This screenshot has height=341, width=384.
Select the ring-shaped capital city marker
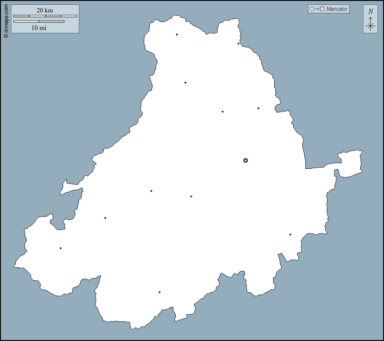pyautogui.click(x=245, y=160)
